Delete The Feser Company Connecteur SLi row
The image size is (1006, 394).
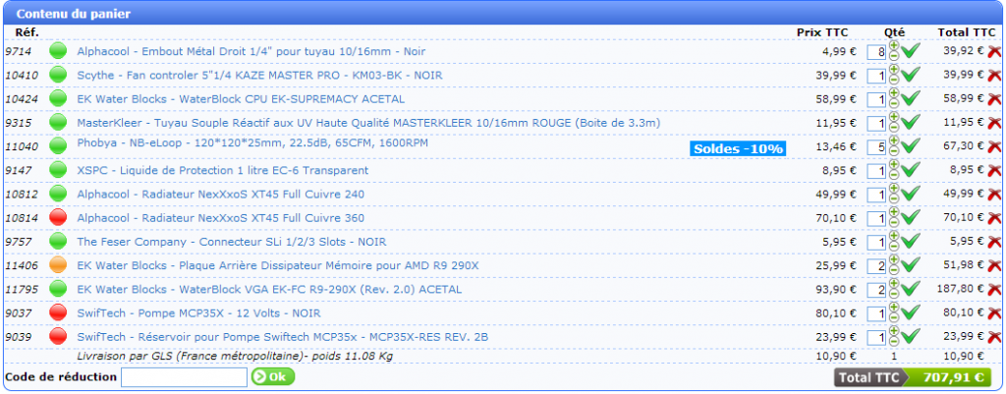tap(994, 242)
